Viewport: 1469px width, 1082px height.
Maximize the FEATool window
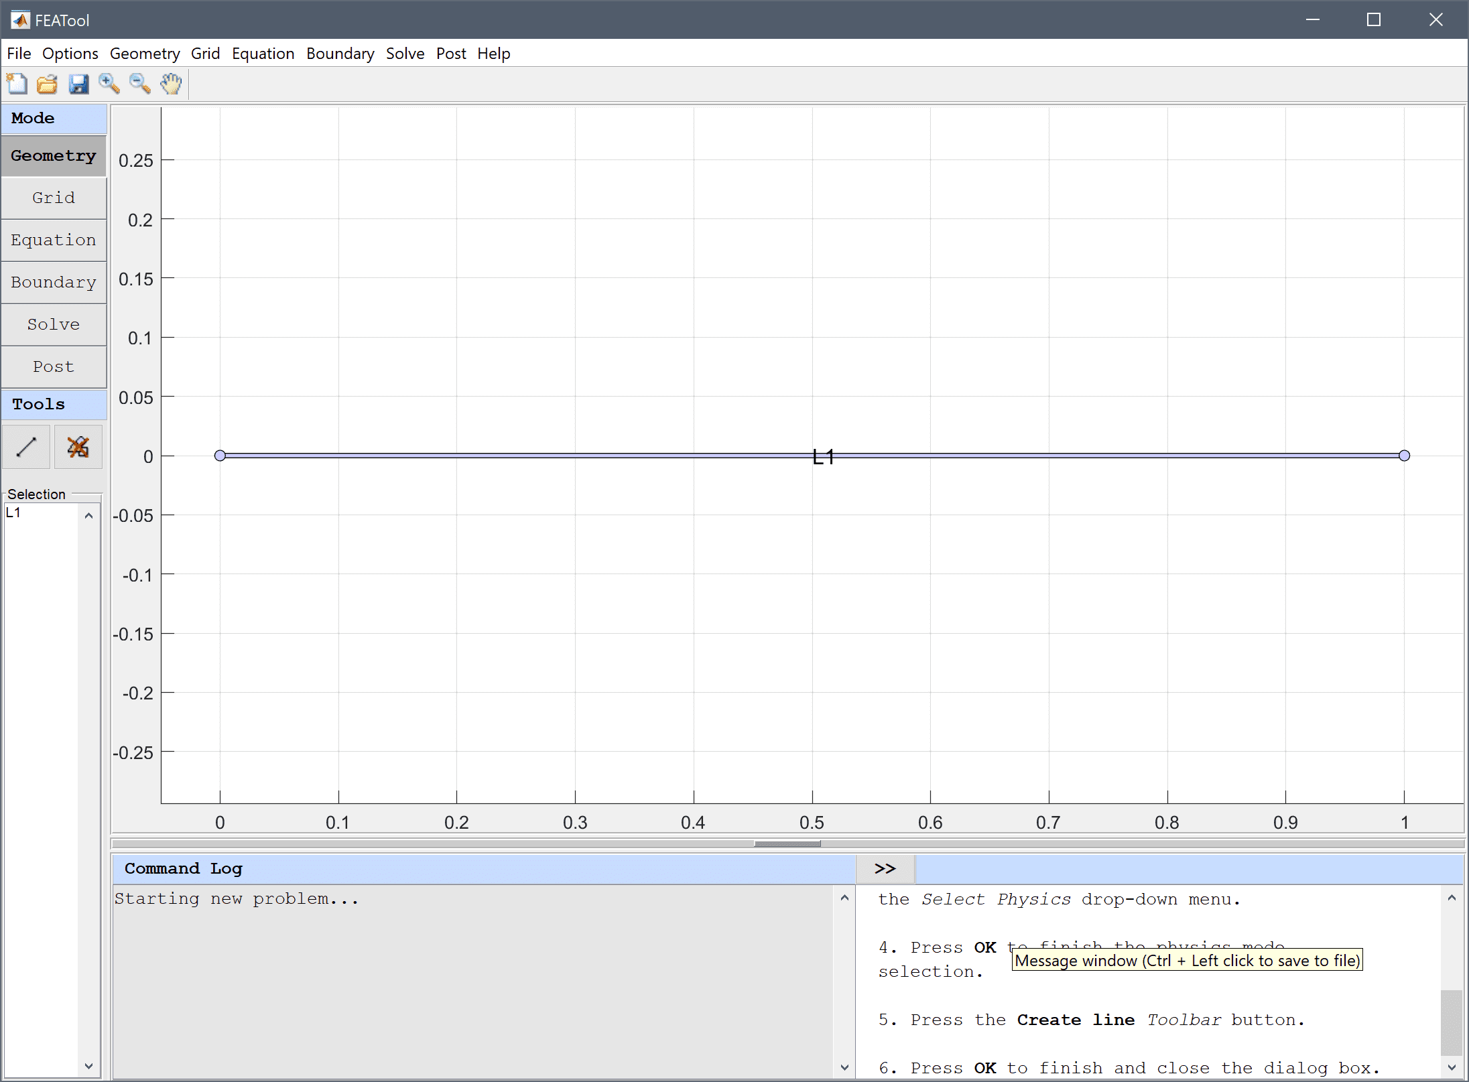coord(1374,20)
